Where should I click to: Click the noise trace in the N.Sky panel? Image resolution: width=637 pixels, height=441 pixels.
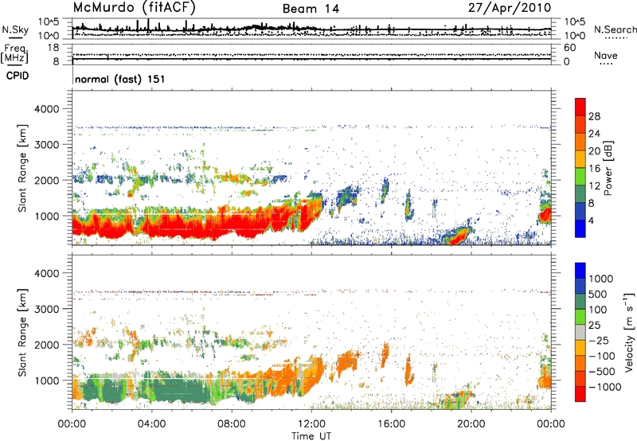coord(311,29)
